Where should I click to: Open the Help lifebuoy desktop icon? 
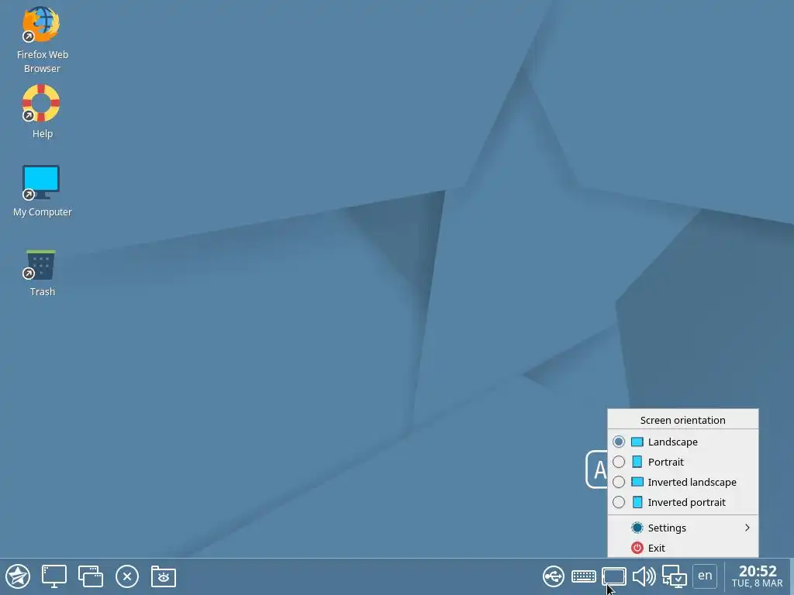pyautogui.click(x=42, y=112)
